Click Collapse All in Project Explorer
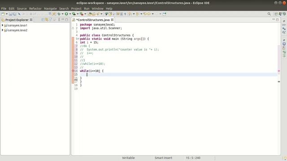The image size is (287, 161). click(43, 20)
